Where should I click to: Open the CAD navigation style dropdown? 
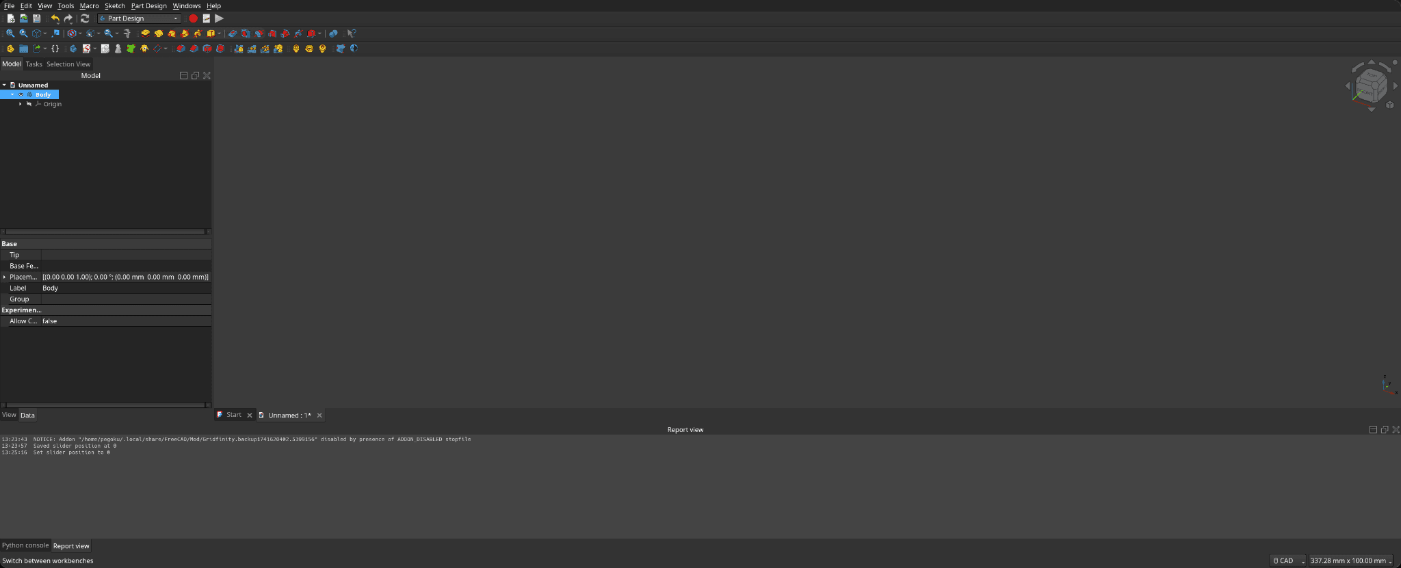1287,560
